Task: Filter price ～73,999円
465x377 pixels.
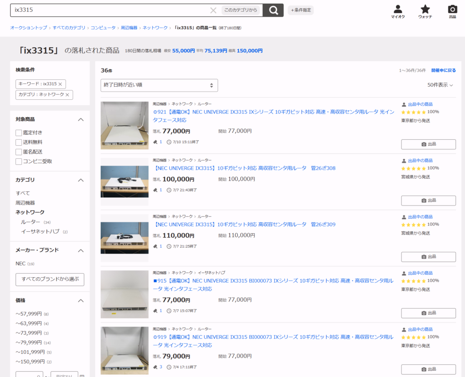Action: (32, 333)
